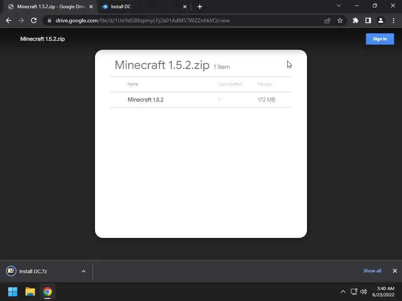Show hidden system tray icons
The height and width of the screenshot is (301, 402).
tap(343, 292)
